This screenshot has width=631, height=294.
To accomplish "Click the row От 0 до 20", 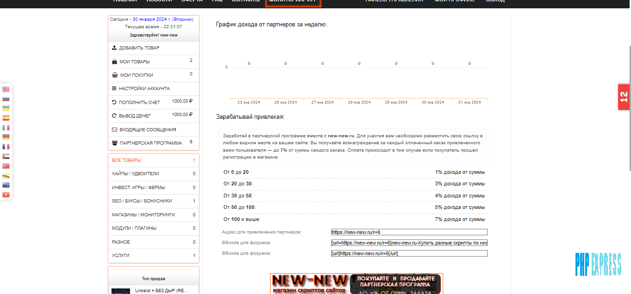I will pos(354,172).
